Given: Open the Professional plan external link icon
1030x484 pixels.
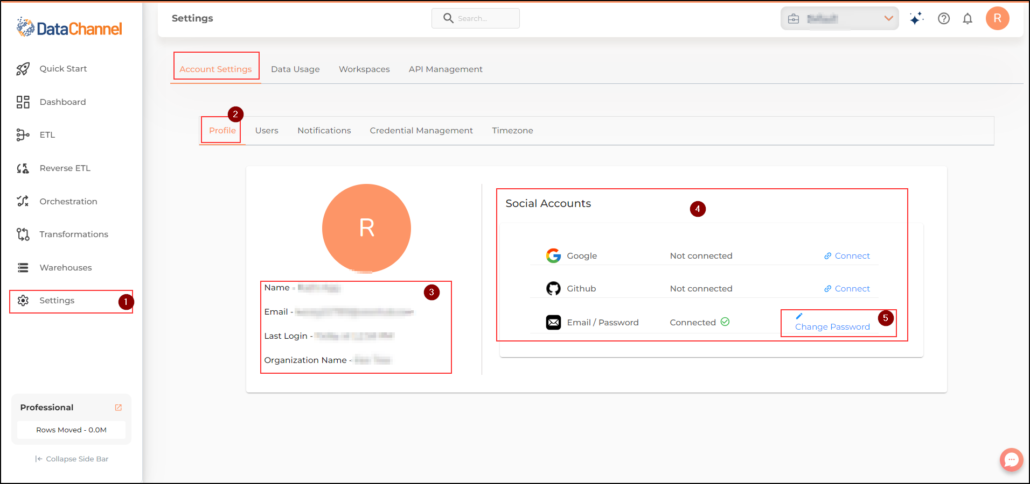Looking at the screenshot, I should 119,408.
